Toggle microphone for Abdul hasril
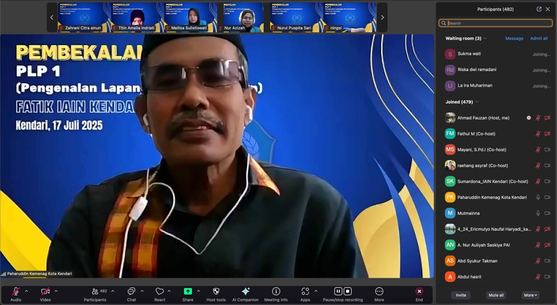Image resolution: width=557 pixels, height=305 pixels. tap(538, 277)
